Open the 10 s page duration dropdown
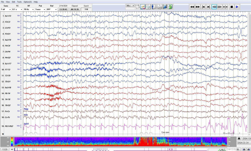The image size is (251, 151). 130,6
